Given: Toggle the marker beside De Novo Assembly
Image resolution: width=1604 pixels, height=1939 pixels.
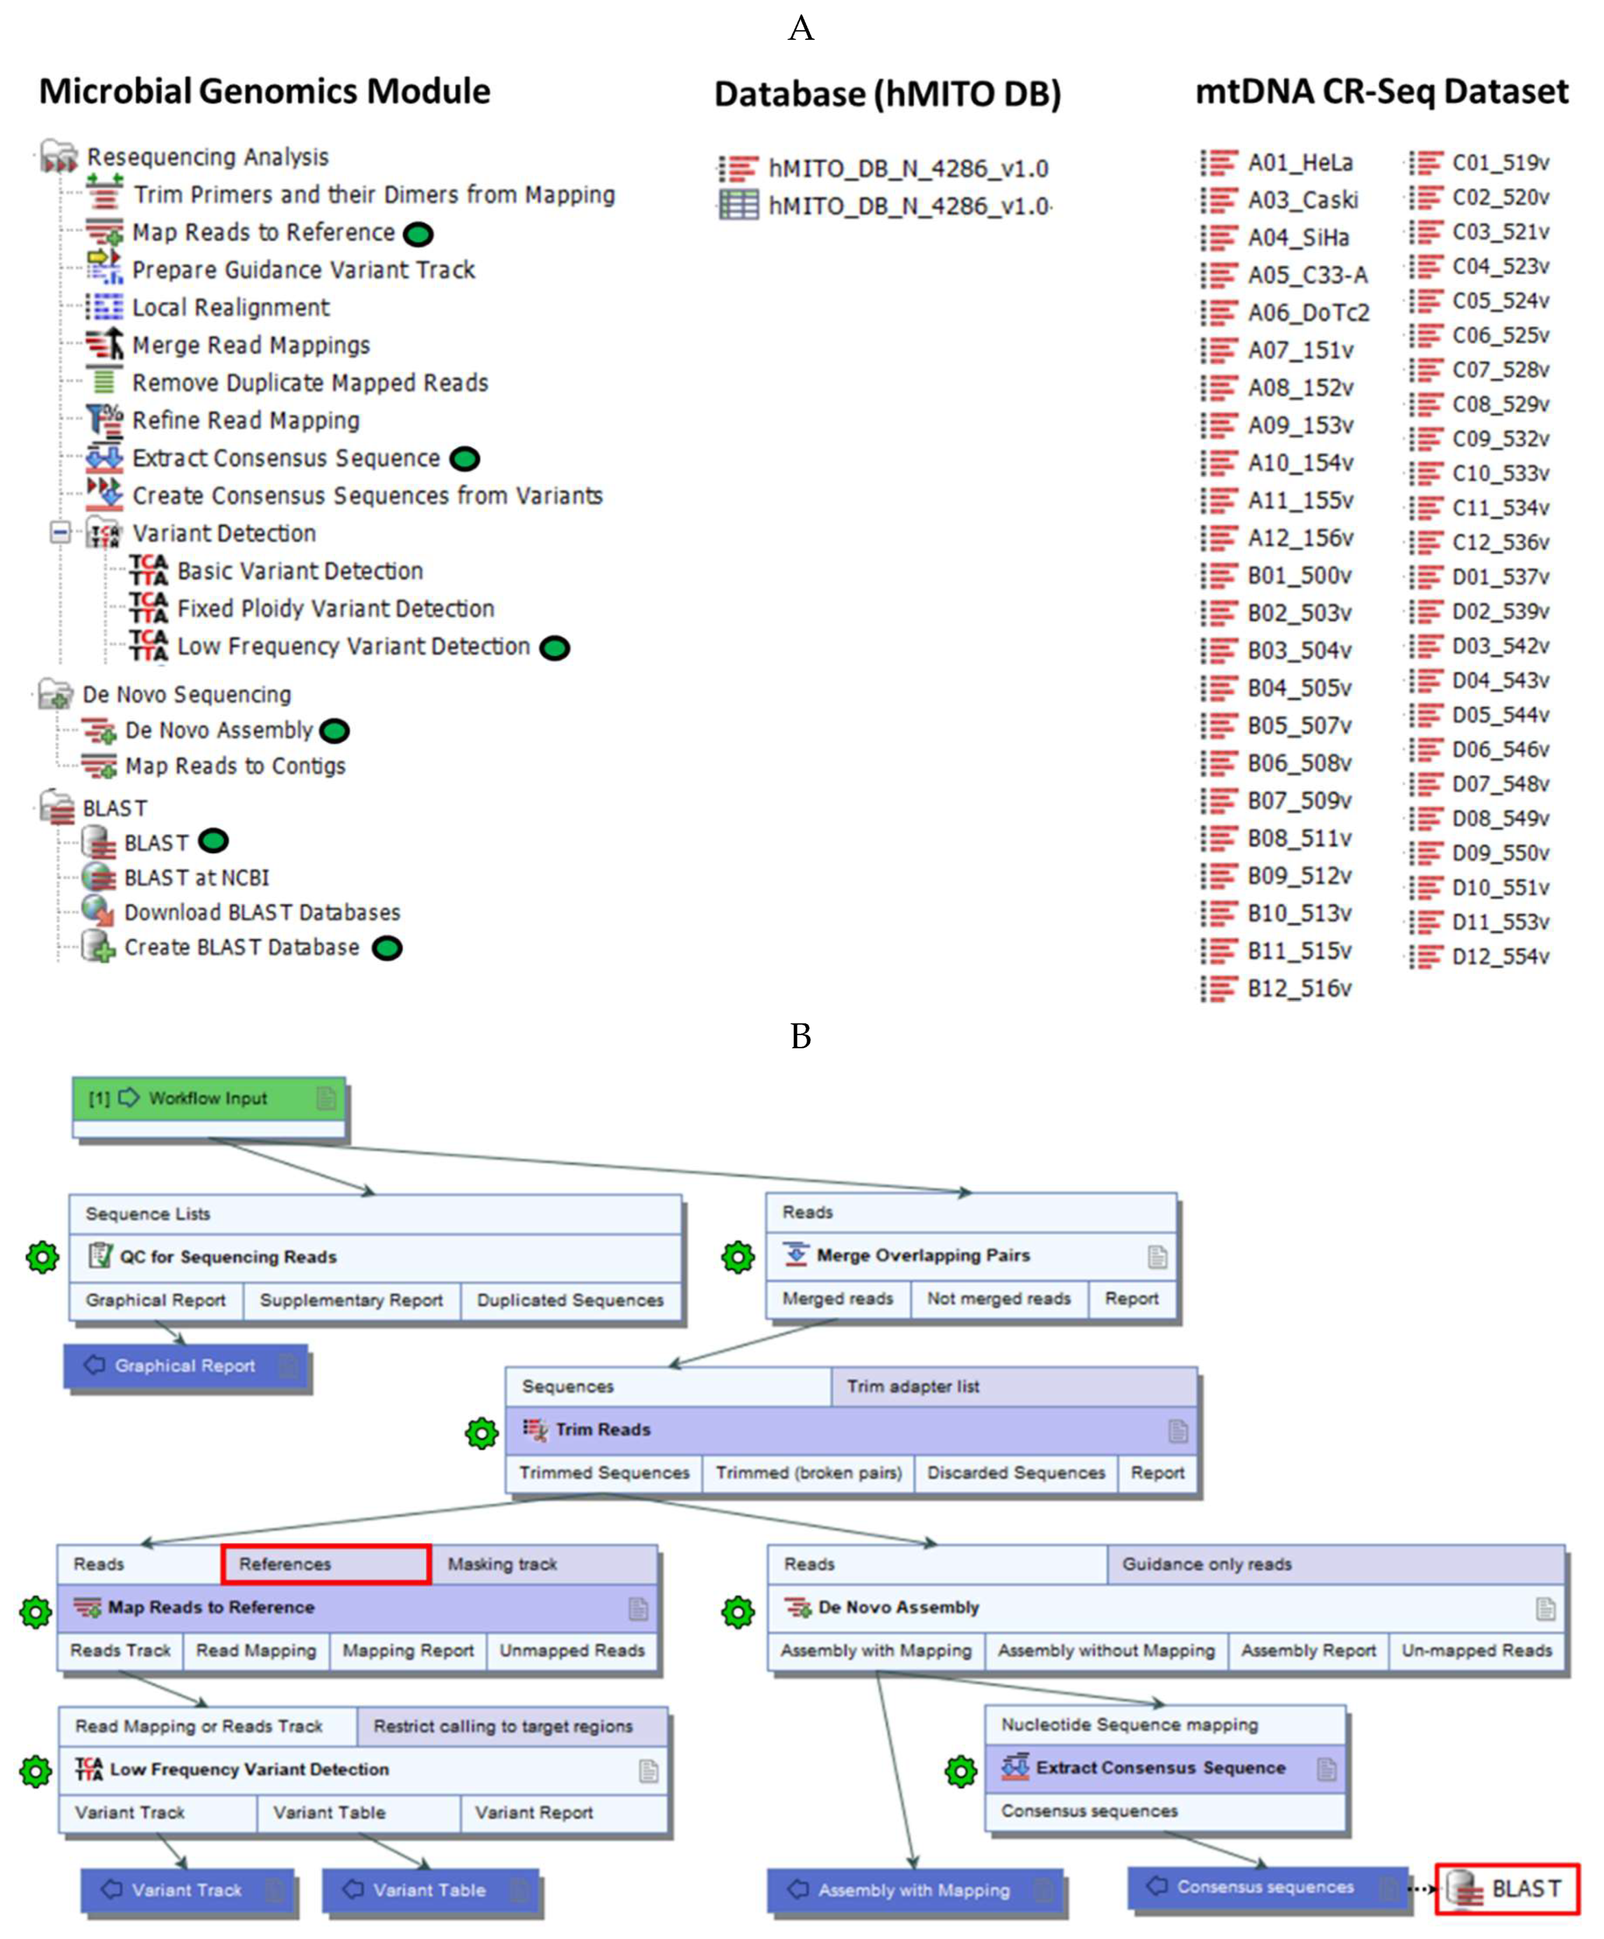Looking at the screenshot, I should tap(333, 729).
